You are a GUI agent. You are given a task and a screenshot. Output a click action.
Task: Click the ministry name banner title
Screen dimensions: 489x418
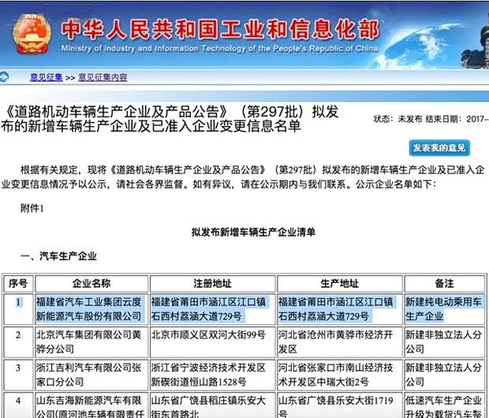[x=222, y=30]
